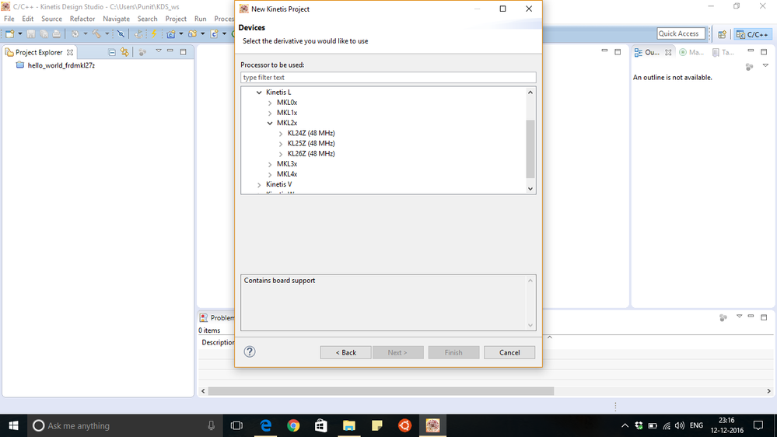
Task: Open Google Chrome from the taskbar
Action: (x=293, y=425)
